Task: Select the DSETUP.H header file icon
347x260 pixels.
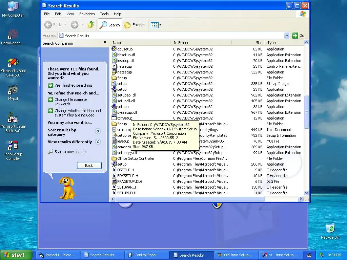Action: [114, 170]
